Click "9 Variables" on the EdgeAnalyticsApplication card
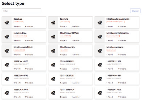142x100 pixels. (x=122, y=26)
